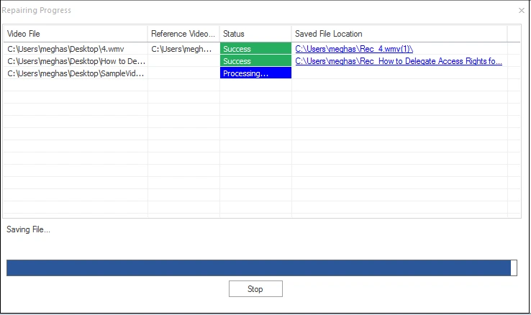
Task: Click the blank header right of Saved File Location
Action: pos(514,34)
